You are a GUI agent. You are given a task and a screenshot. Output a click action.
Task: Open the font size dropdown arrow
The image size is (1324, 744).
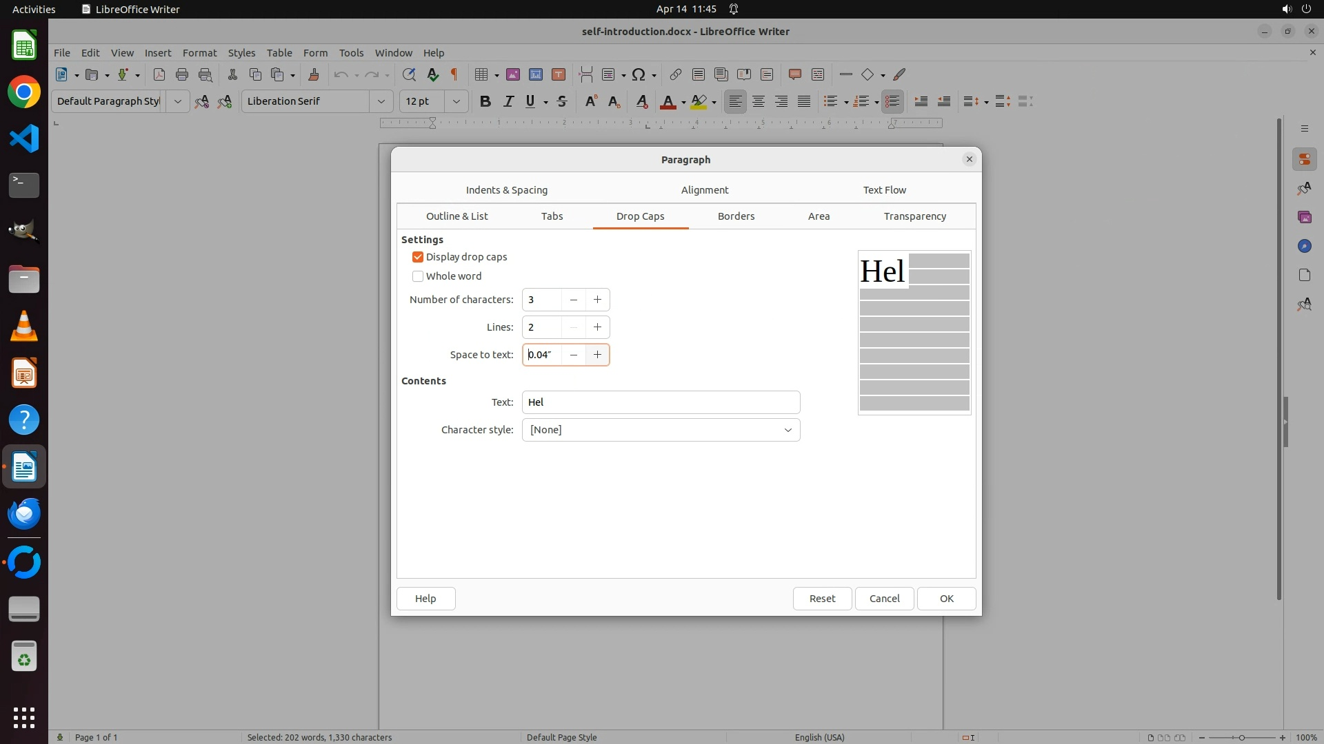[x=456, y=101]
